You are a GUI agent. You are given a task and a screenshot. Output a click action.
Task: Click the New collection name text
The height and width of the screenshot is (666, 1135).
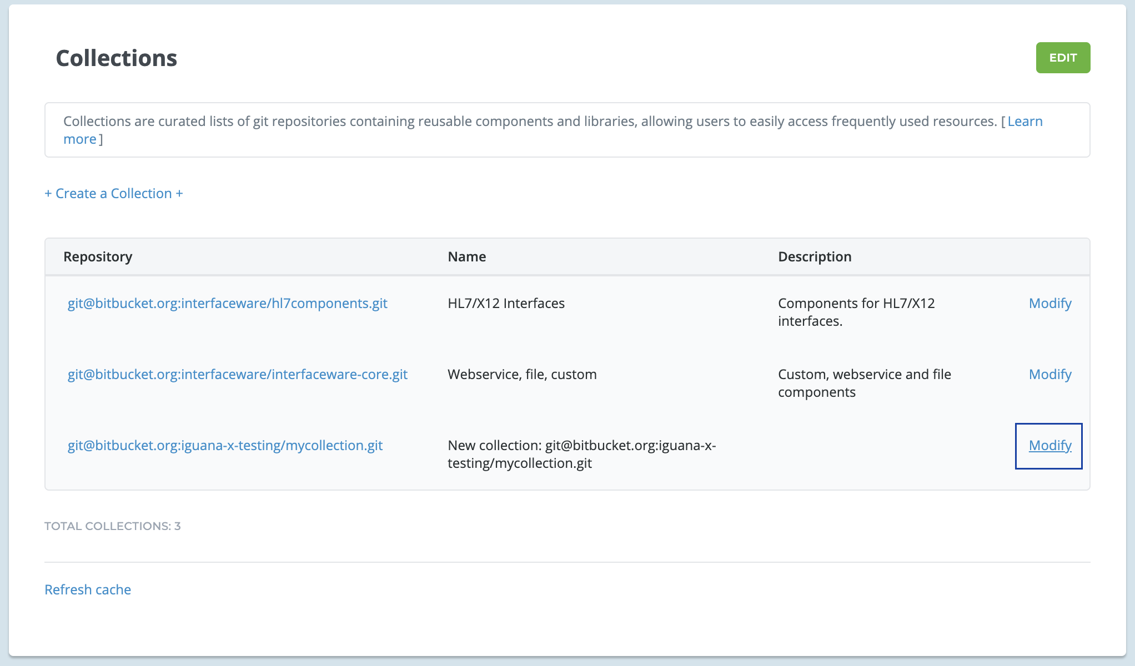tap(581, 454)
